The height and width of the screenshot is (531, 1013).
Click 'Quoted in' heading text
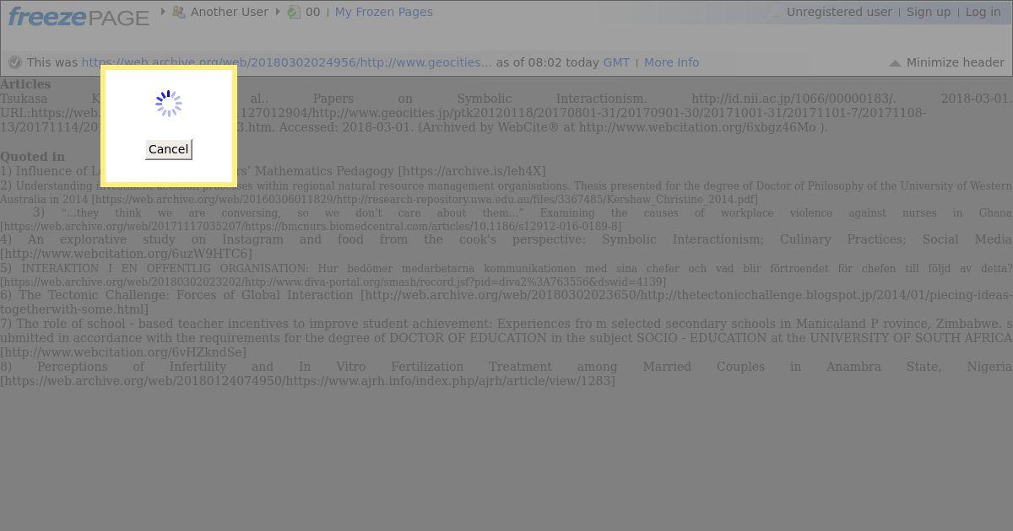tap(32, 157)
